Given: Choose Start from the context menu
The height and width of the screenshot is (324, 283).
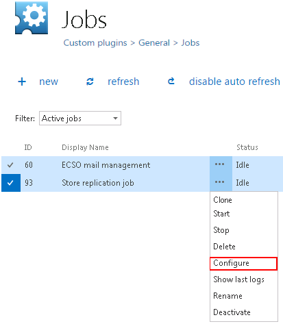Looking at the screenshot, I should [221, 214].
